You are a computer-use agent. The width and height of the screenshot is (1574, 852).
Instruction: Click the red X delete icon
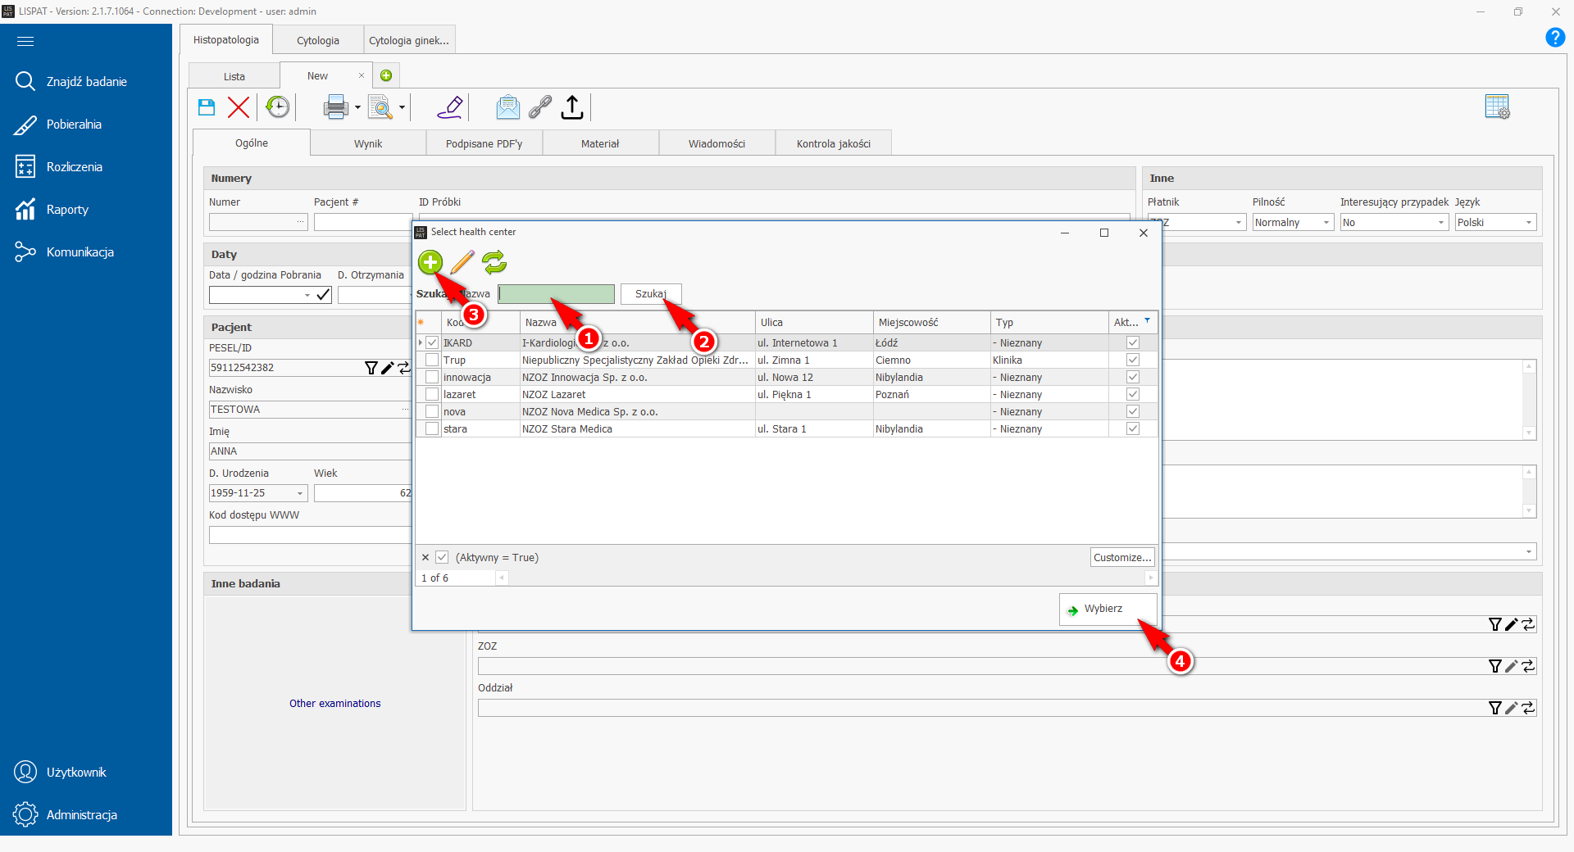[x=239, y=107]
